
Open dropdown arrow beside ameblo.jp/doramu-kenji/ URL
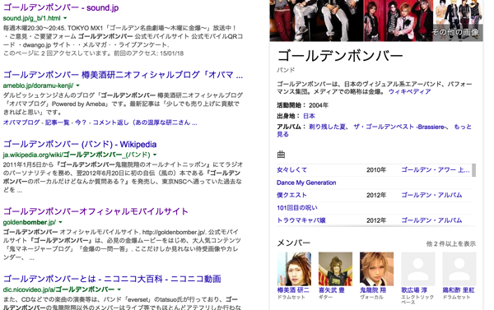[x=78, y=86]
